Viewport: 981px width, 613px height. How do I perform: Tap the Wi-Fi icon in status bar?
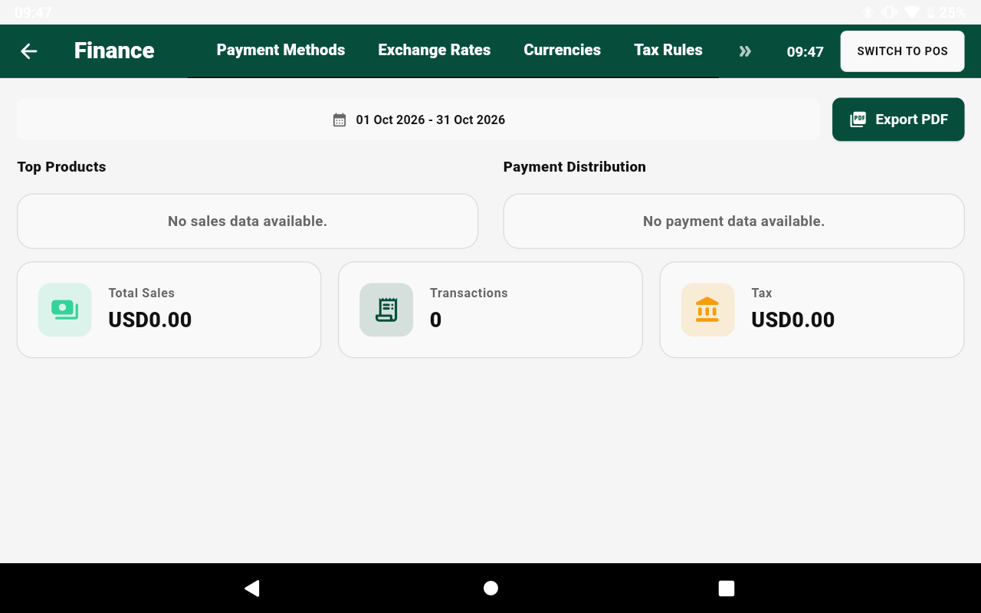pyautogui.click(x=911, y=12)
